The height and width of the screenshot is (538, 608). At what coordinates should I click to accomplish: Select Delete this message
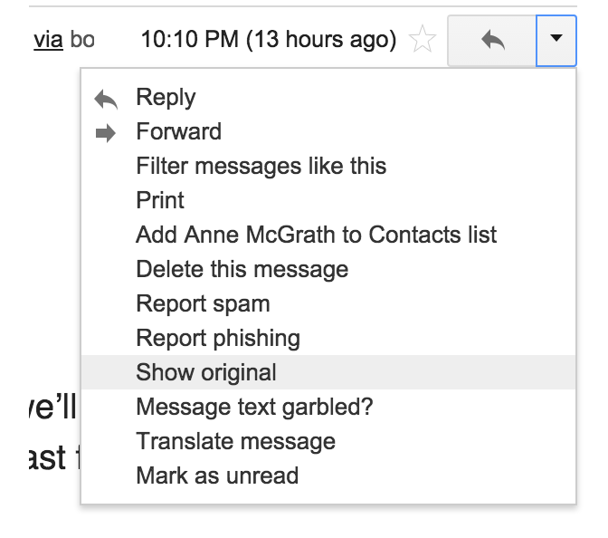click(x=328, y=269)
